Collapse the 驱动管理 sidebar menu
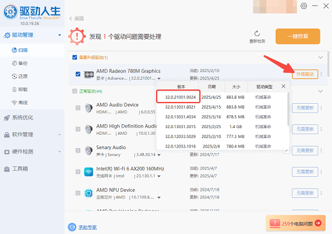332x234 pixels. 59,35
